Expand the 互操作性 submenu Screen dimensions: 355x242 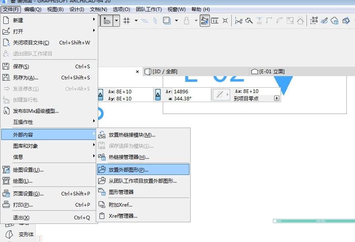pyautogui.click(x=49, y=122)
